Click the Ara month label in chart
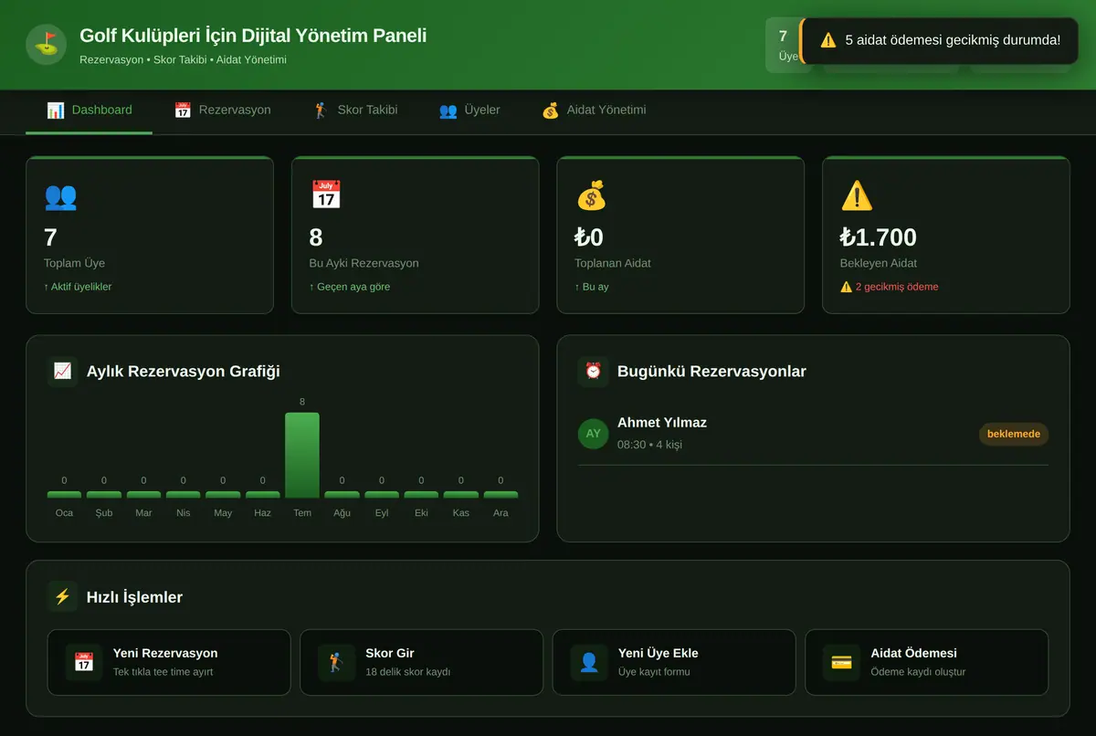This screenshot has height=736, width=1096. (x=501, y=513)
